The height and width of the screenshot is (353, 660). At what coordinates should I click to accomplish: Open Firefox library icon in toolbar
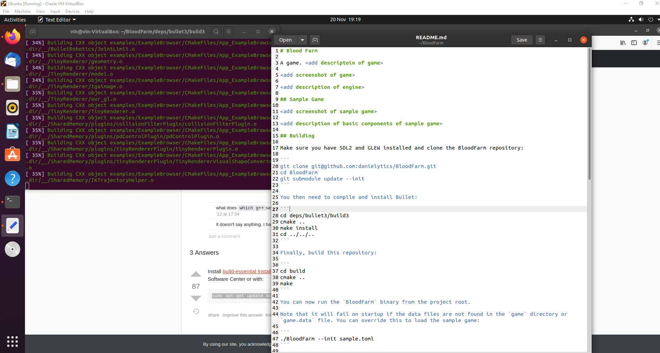coord(623,43)
